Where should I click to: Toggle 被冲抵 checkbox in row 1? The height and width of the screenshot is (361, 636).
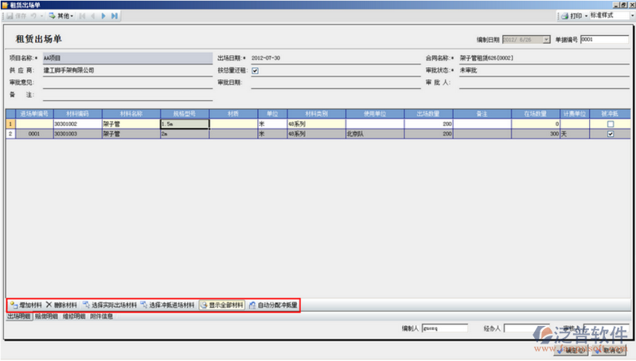pyautogui.click(x=611, y=124)
